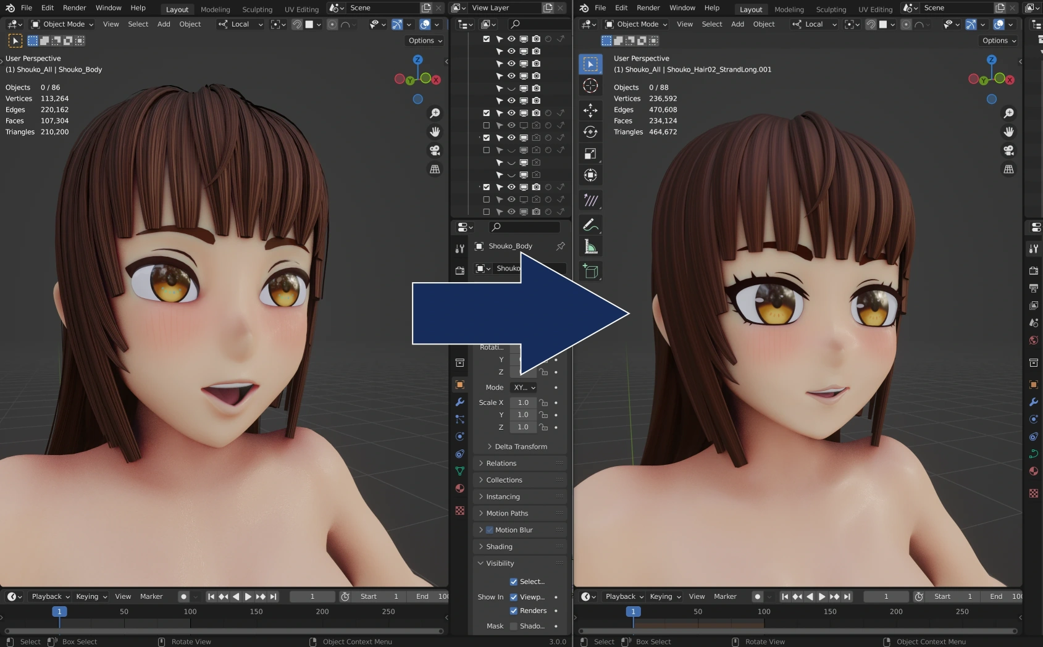Click current frame field in right timeline
1043x647 pixels.
point(886,596)
